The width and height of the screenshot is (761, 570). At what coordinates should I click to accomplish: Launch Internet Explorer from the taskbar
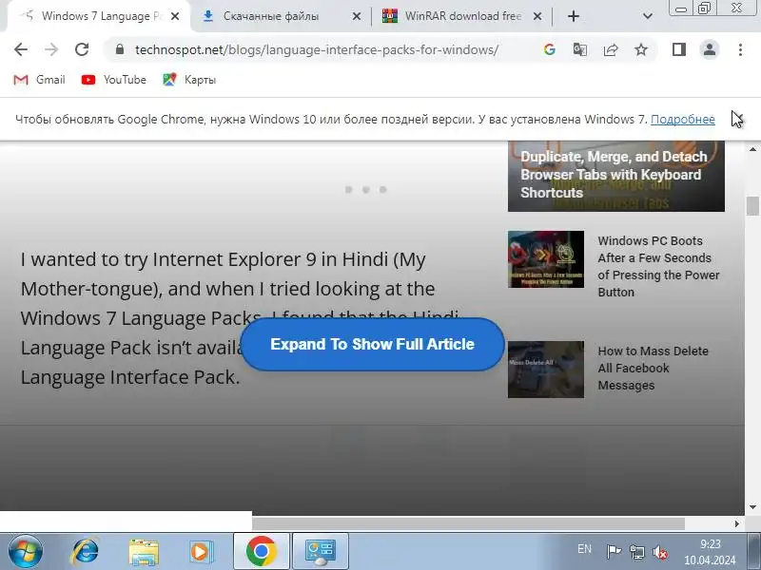tap(85, 552)
